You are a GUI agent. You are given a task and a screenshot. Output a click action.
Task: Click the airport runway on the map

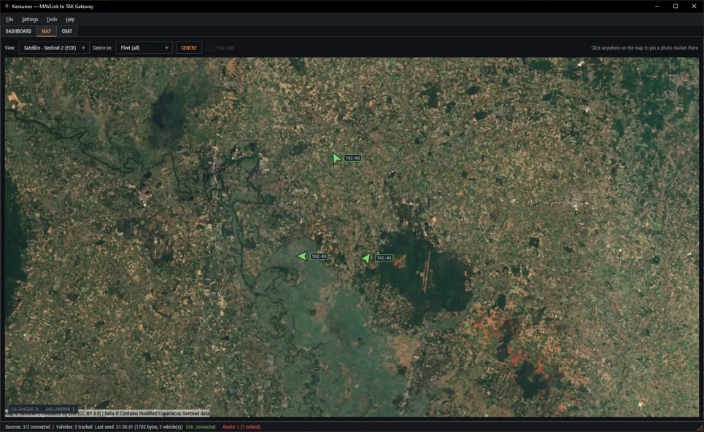[427, 271]
